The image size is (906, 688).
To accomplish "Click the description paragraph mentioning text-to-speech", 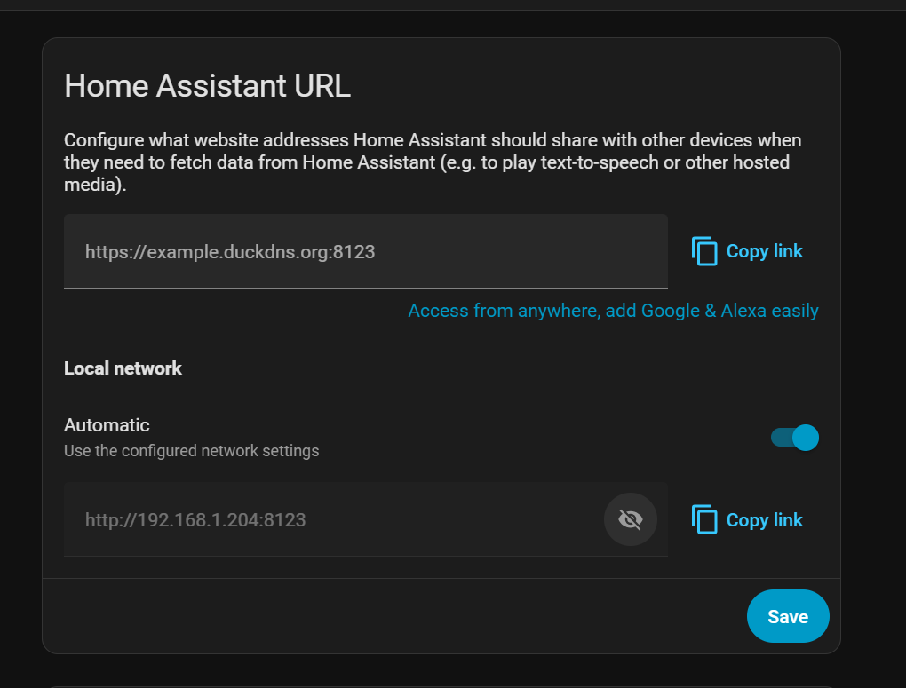I will click(x=426, y=162).
